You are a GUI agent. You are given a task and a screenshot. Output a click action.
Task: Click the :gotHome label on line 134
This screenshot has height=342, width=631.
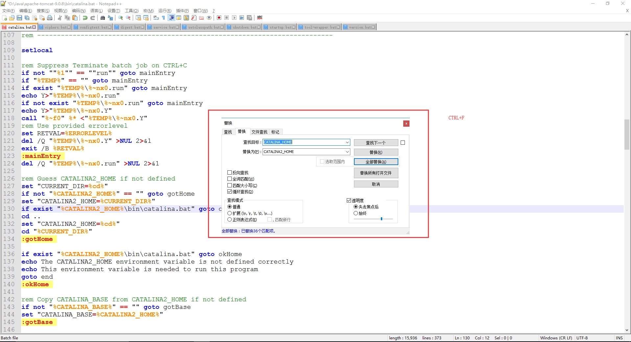click(x=37, y=239)
